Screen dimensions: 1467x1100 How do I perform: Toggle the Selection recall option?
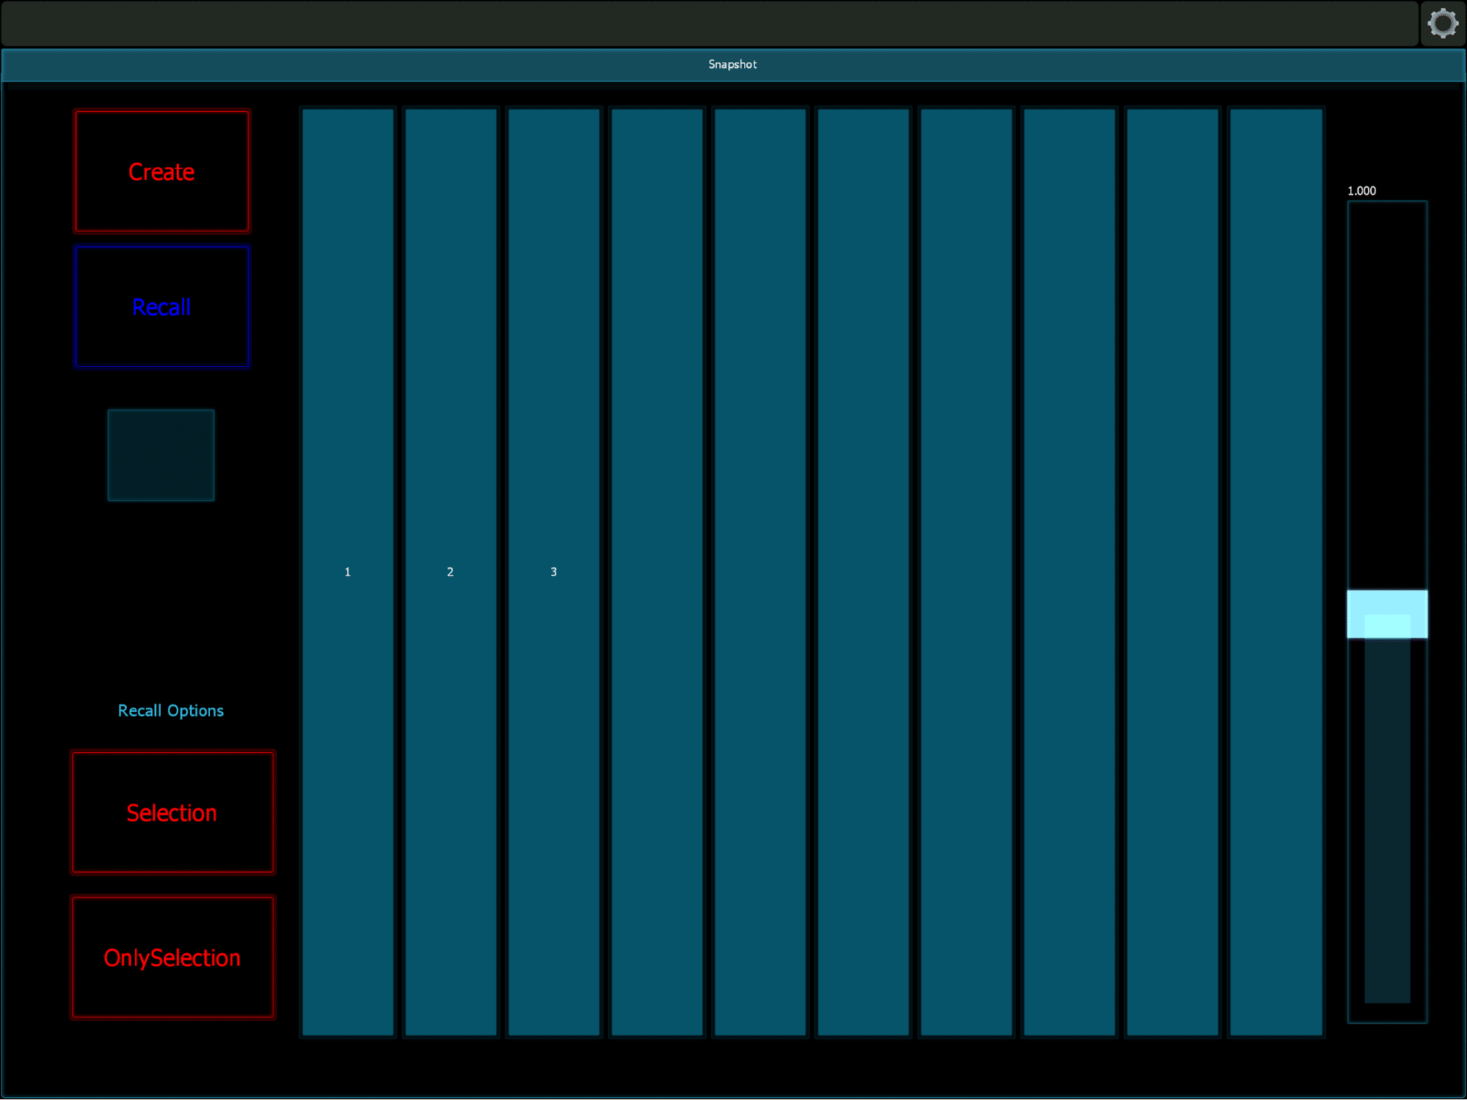coord(172,812)
